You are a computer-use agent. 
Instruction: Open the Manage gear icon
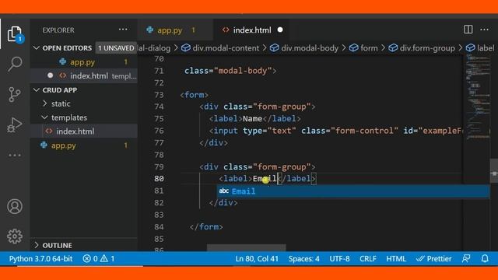point(15,236)
